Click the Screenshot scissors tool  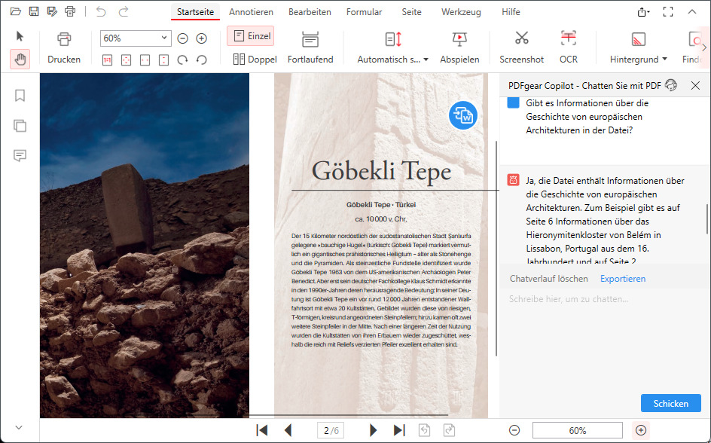(521, 47)
